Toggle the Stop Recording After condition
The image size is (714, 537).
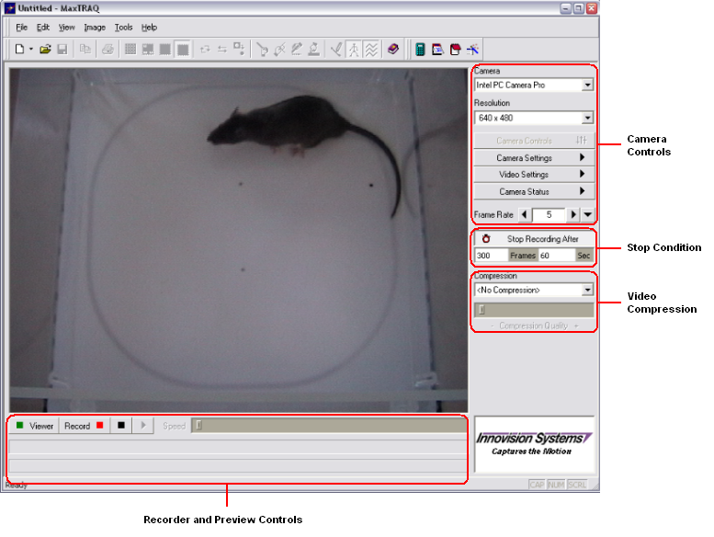tap(543, 239)
